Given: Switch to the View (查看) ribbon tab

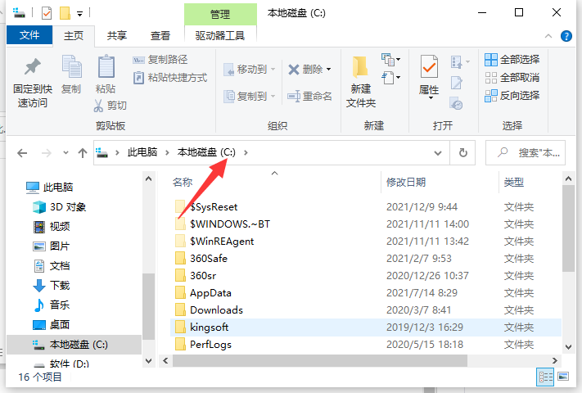Looking at the screenshot, I should click(x=160, y=35).
